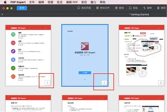Click the orange 填写表单 icon on page 1
Image resolution: width=167 pixels, height=112 pixels.
click(13, 77)
